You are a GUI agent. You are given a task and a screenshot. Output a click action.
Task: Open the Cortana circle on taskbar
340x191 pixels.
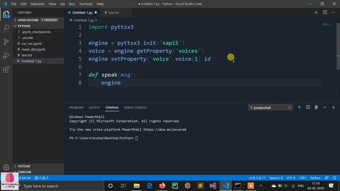[110, 186]
